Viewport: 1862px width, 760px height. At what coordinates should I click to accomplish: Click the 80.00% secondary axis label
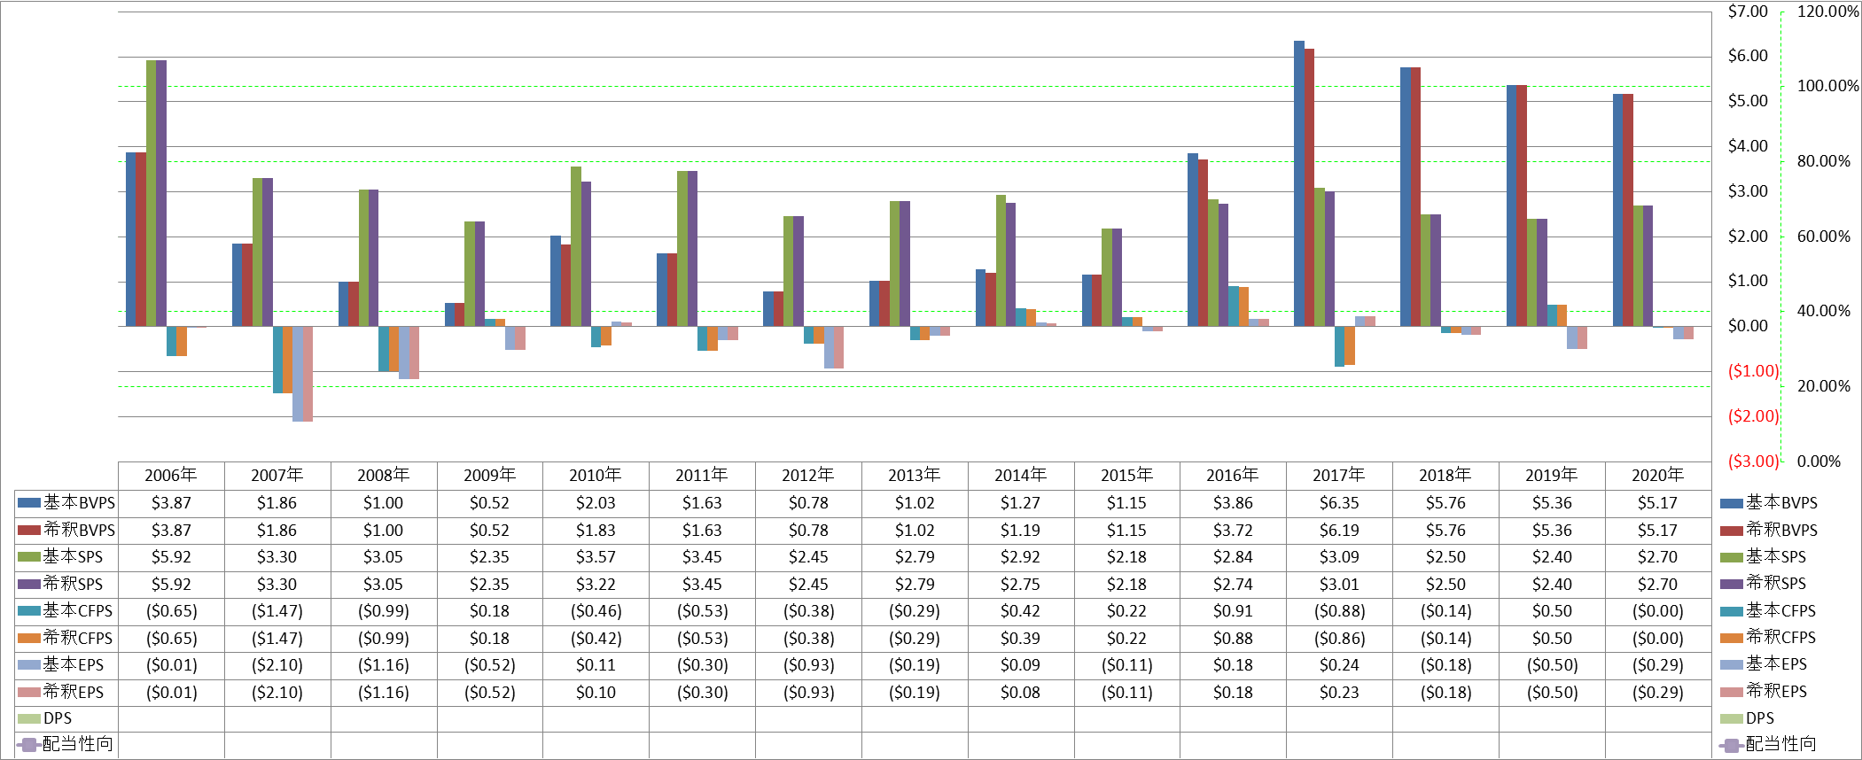pyautogui.click(x=1824, y=161)
